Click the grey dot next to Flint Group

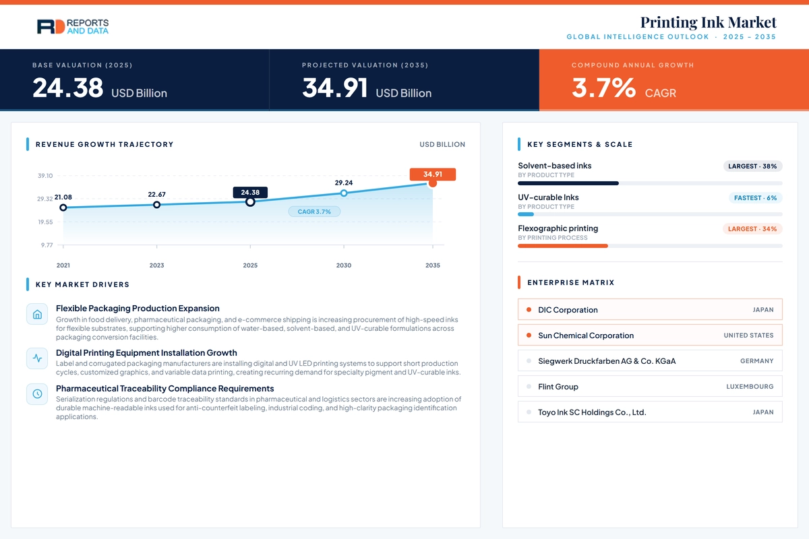[x=529, y=387]
